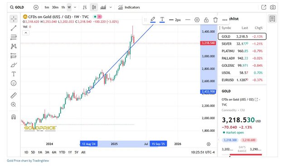Open the Indicators menu

(129, 7)
